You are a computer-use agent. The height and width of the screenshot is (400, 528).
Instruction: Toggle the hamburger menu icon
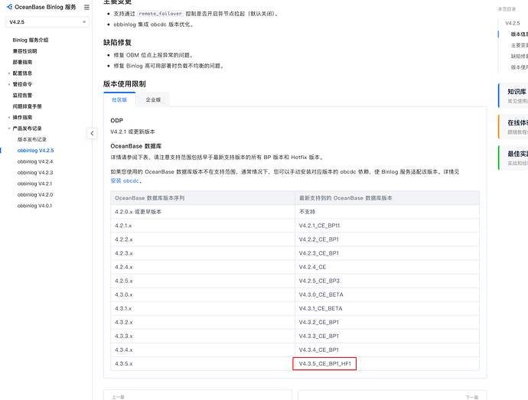[x=86, y=7]
